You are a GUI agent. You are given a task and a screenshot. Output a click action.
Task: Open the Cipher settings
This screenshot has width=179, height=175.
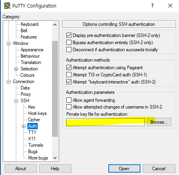click(x=34, y=120)
